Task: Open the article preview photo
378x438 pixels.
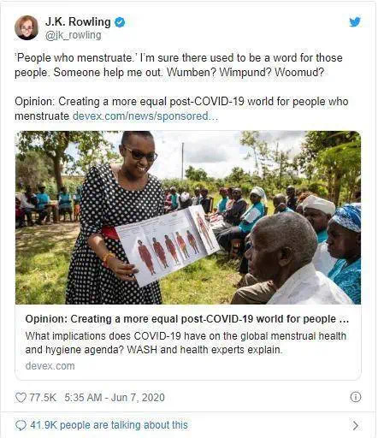Action: click(x=188, y=217)
